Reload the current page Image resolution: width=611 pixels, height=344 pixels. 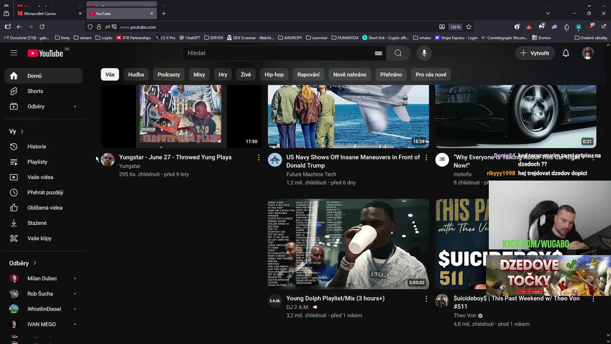(42, 27)
